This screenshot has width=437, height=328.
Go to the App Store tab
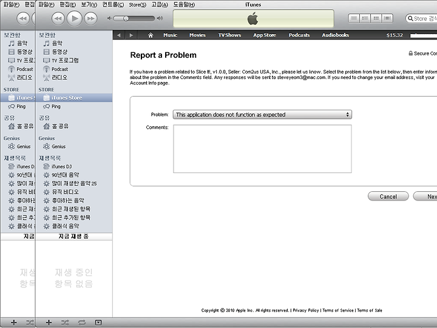(265, 35)
